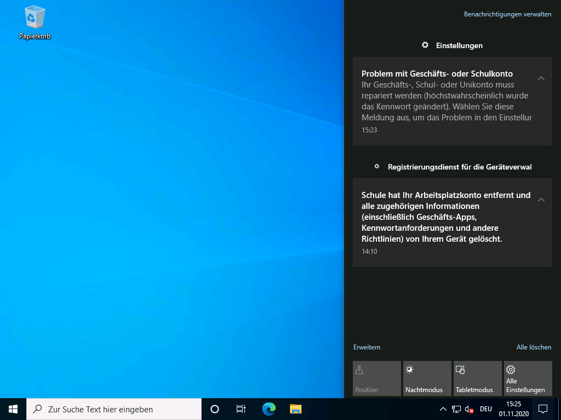Open Cortana circle icon in taskbar
561x420 pixels.
coord(215,409)
